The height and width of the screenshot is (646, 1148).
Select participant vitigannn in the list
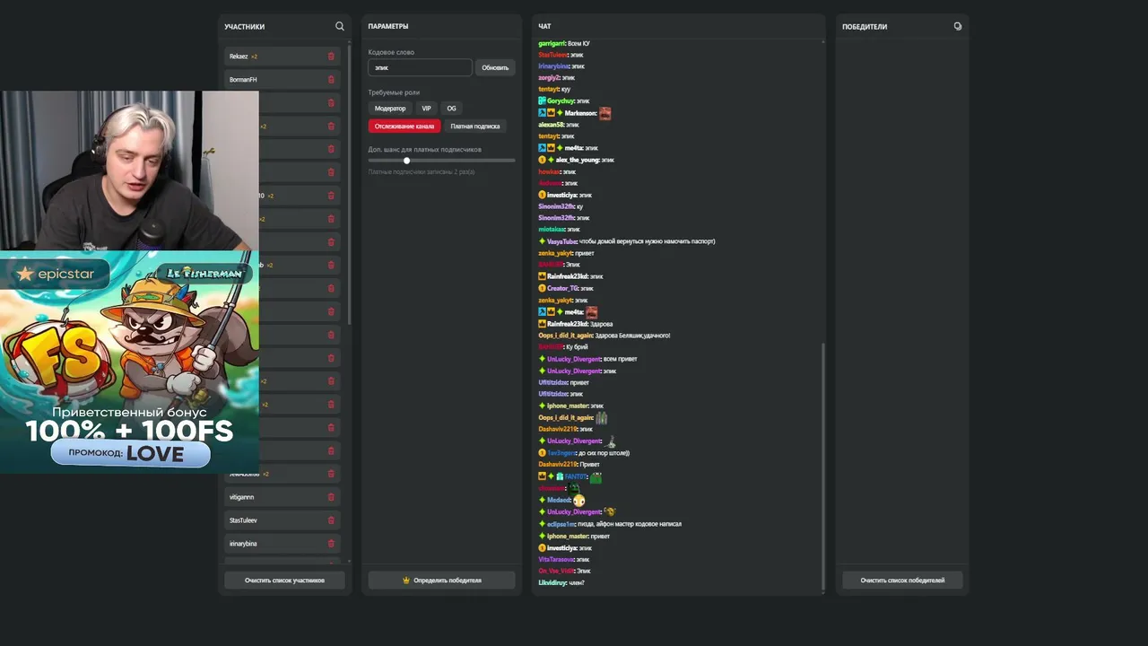point(283,497)
